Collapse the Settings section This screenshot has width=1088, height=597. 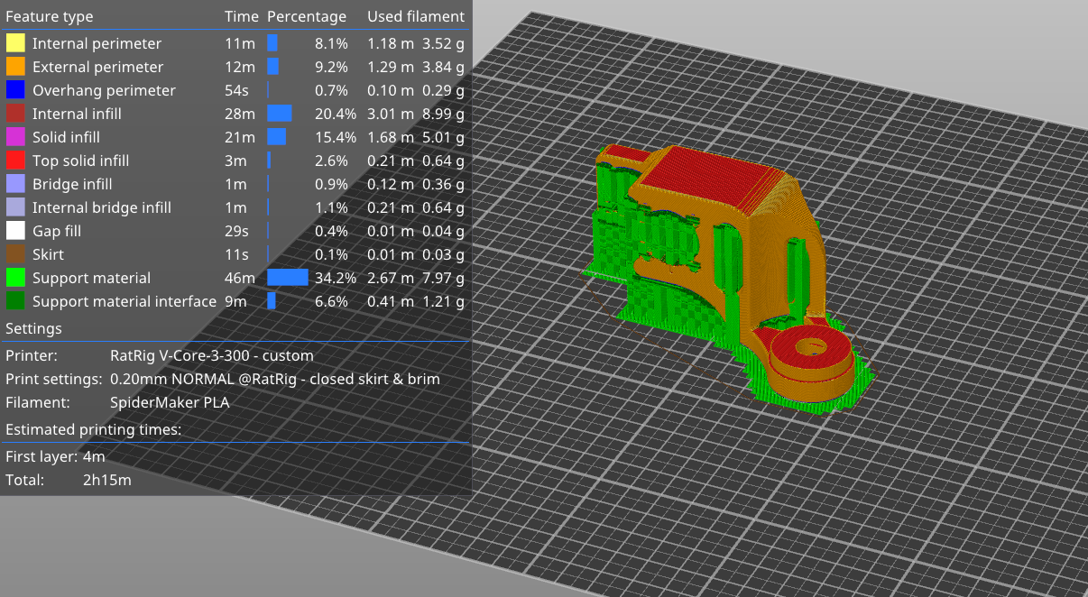(x=33, y=328)
